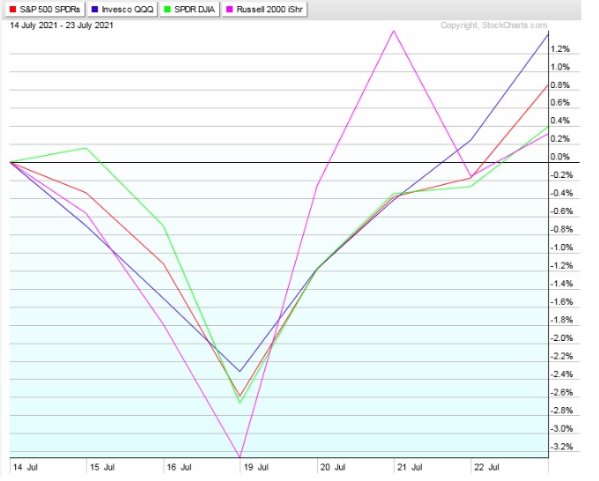Click the 19 Jul x-axis label
The width and height of the screenshot is (599, 481).
pyautogui.click(x=256, y=467)
